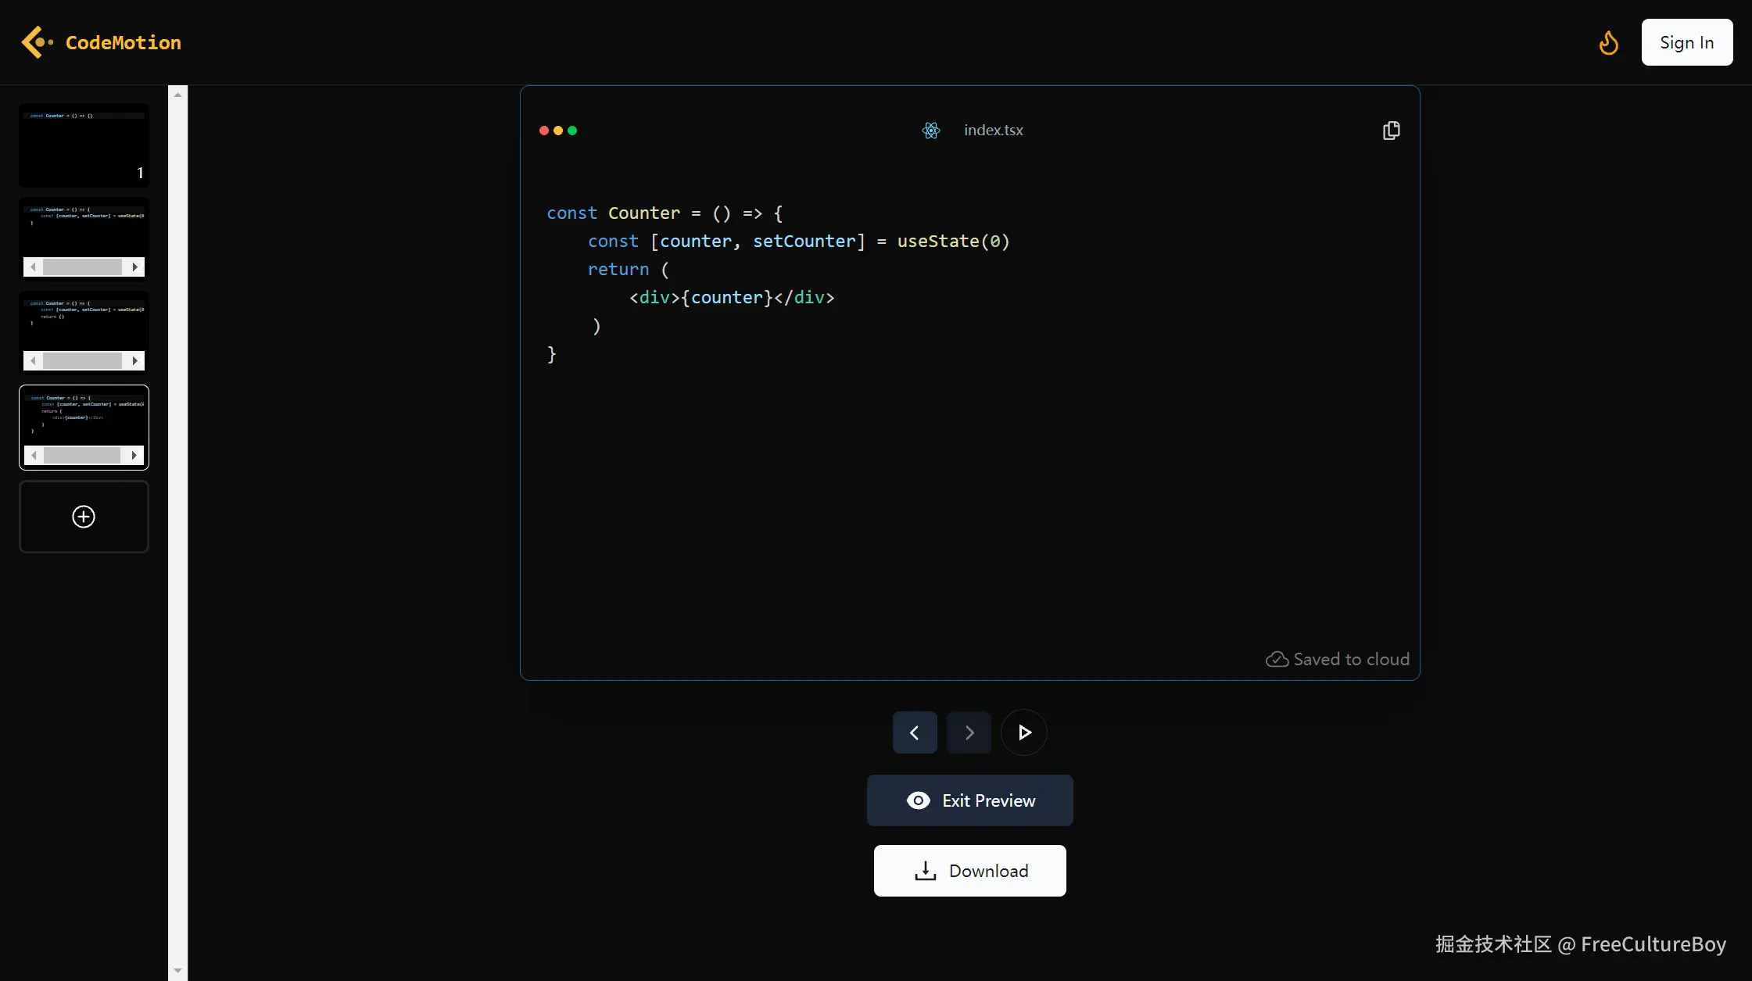Screen dimensions: 1752x981
Task: Toggle Exit Preview eye button
Action: (x=969, y=800)
